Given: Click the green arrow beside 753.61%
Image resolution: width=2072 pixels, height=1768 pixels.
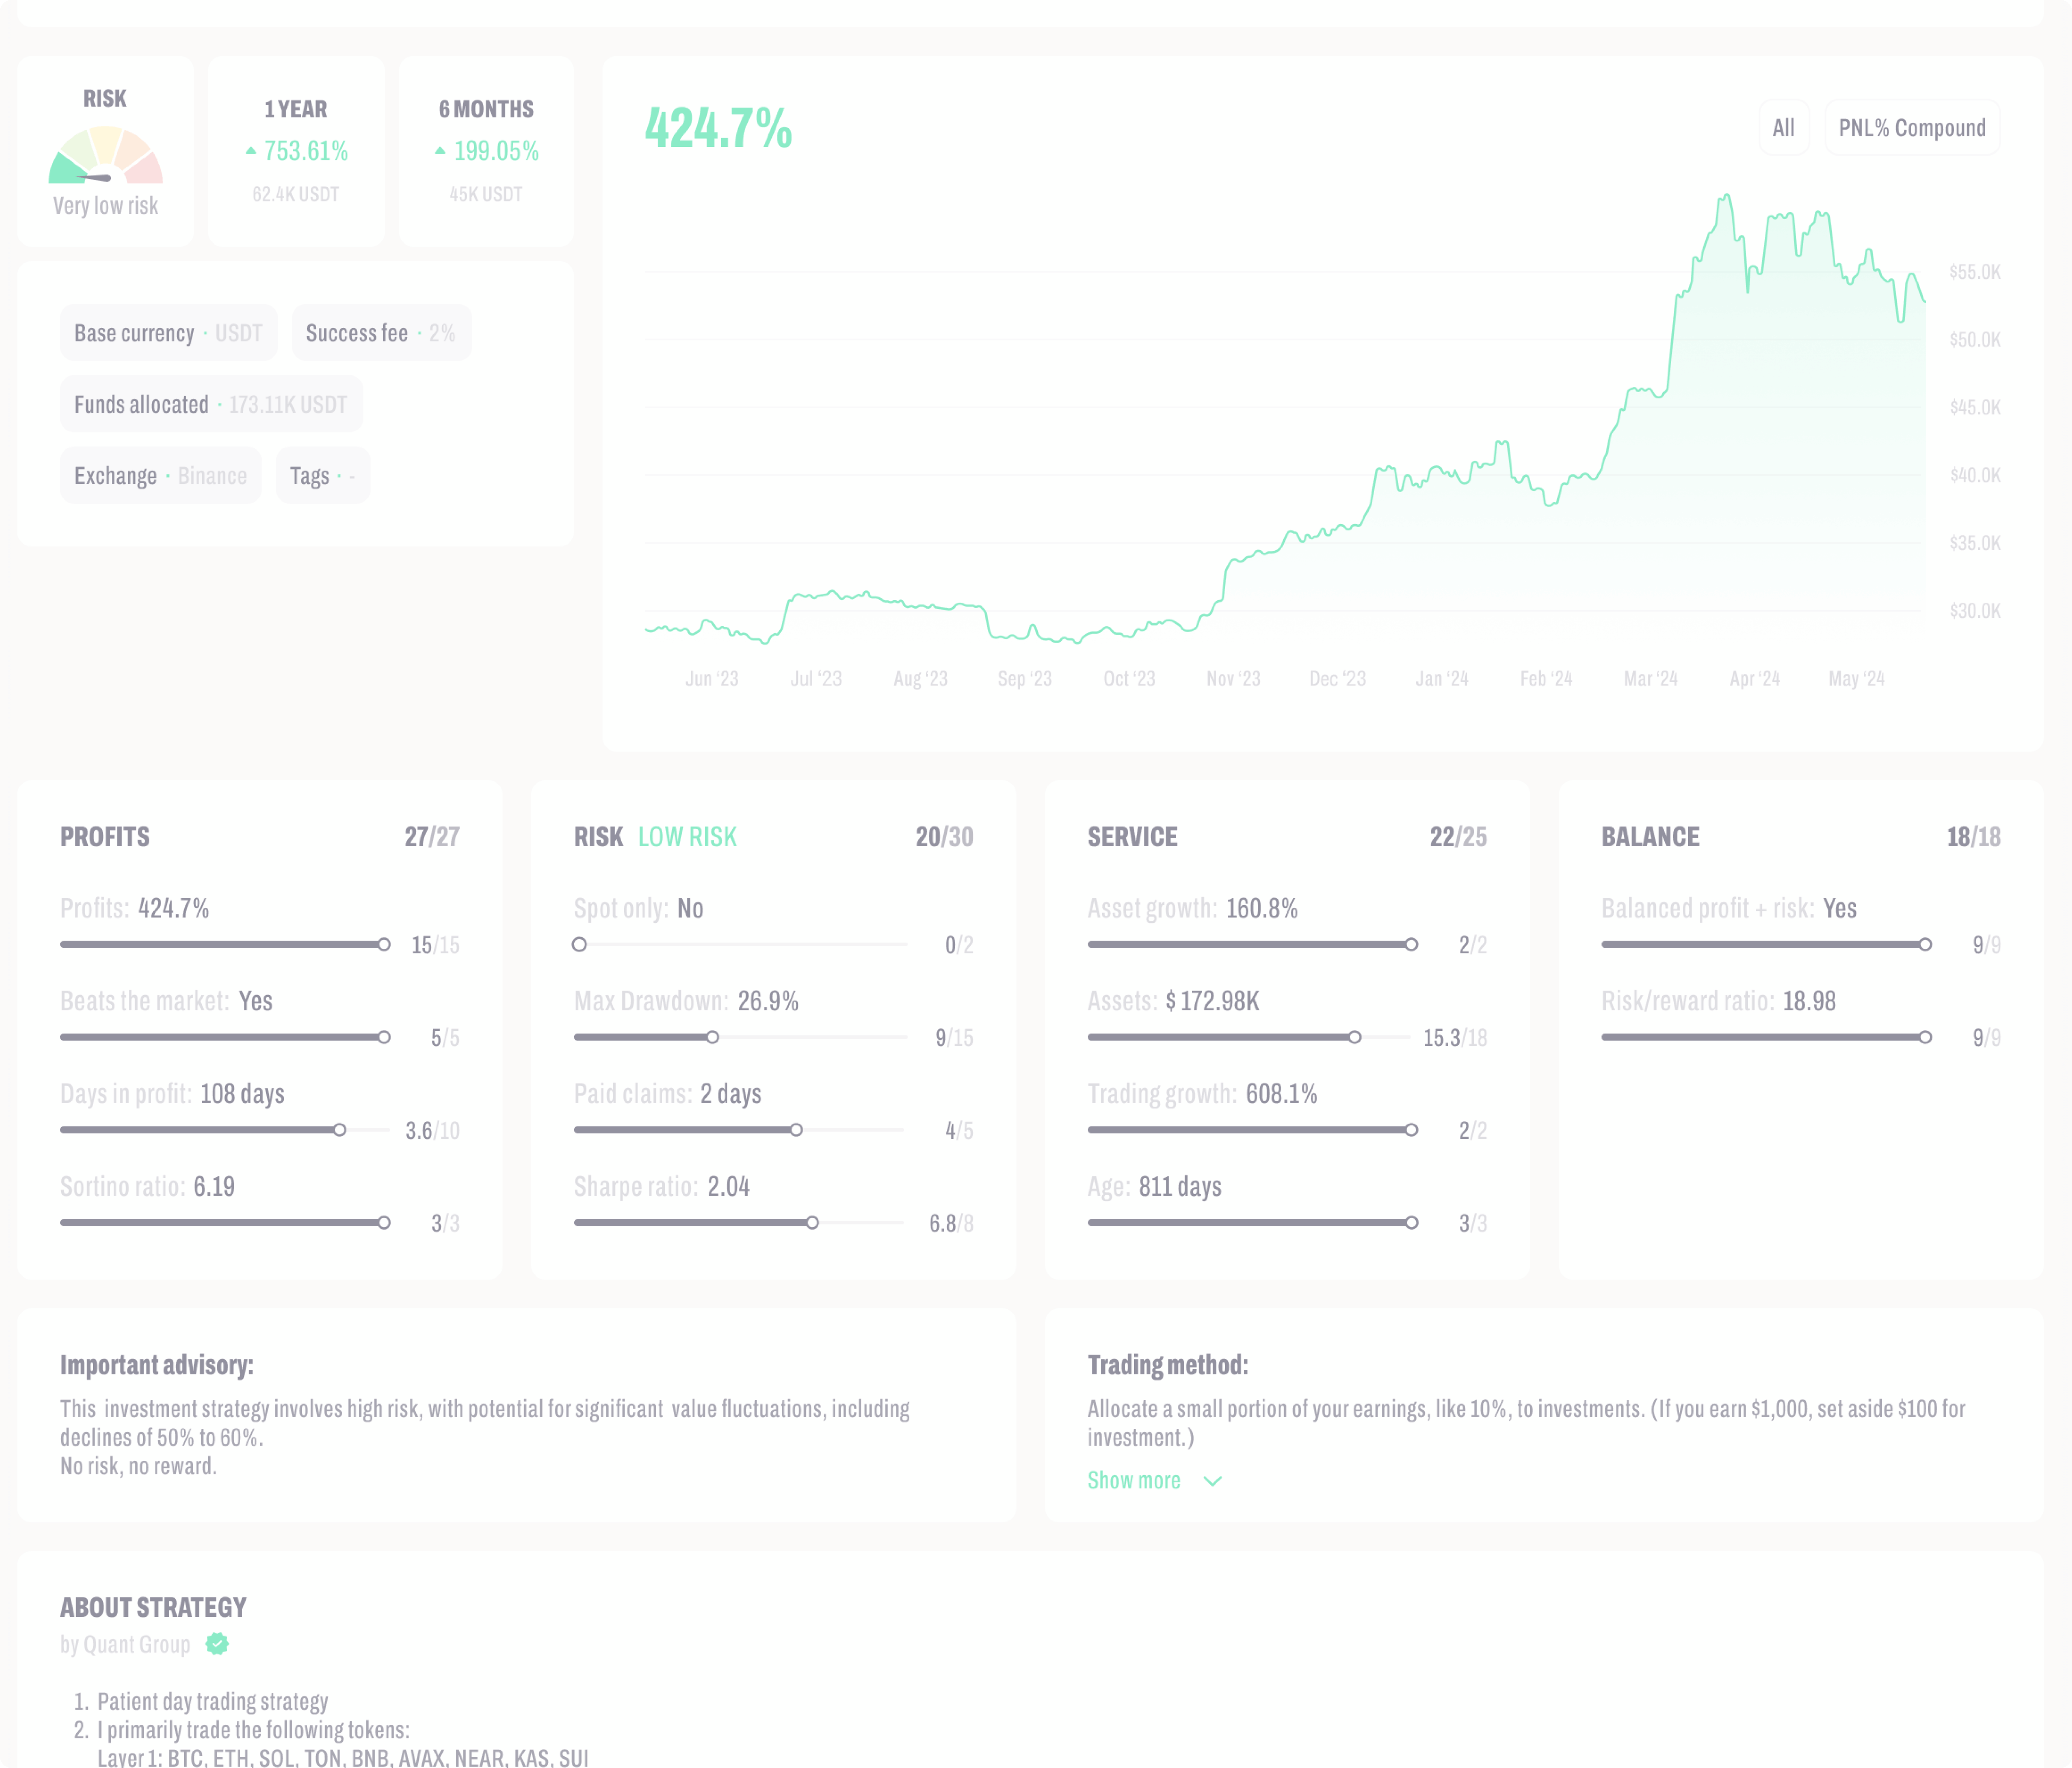Looking at the screenshot, I should click(251, 151).
